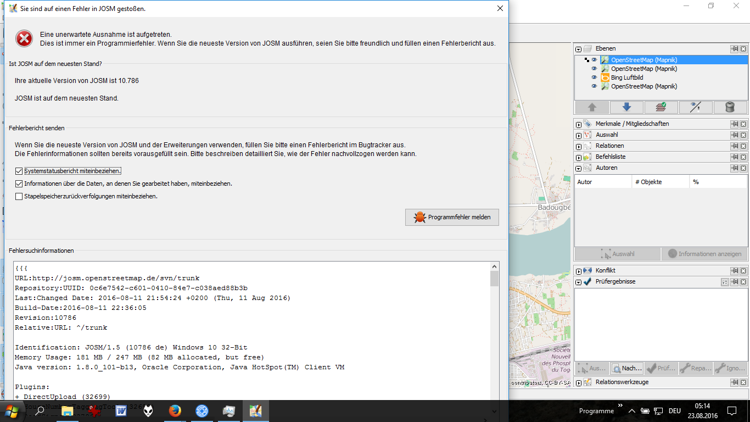This screenshot has width=750, height=422.
Task: Click the layer visibility settings button
Action: (x=695, y=107)
